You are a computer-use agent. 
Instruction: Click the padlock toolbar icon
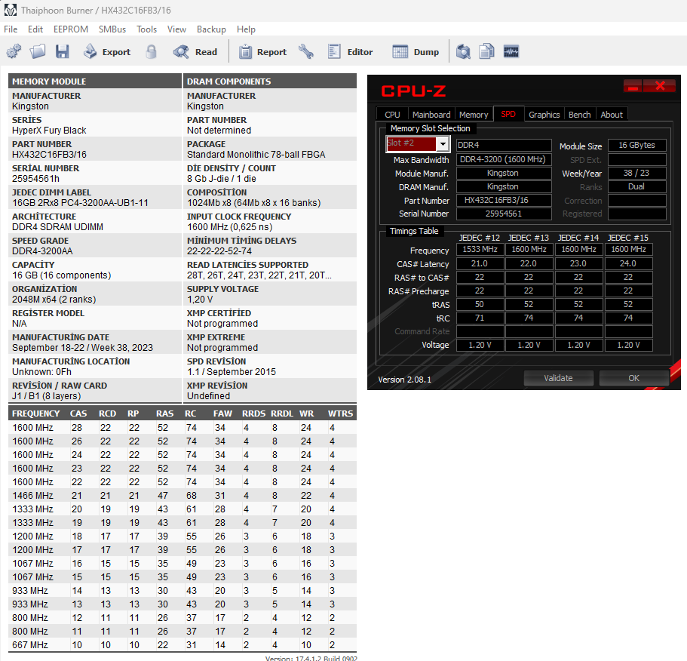(151, 52)
